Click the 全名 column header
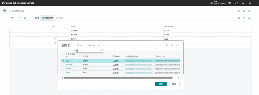The image size is (259, 95). [x=85, y=56]
